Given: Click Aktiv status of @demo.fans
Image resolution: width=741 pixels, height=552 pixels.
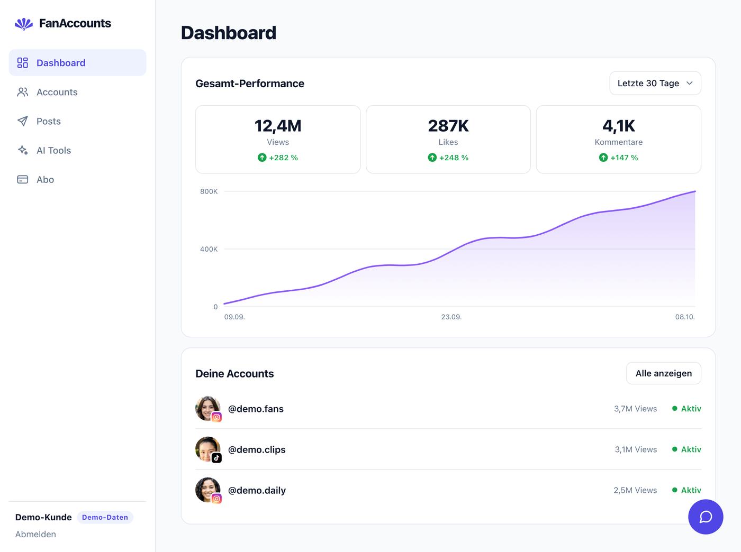Looking at the screenshot, I should click(686, 409).
